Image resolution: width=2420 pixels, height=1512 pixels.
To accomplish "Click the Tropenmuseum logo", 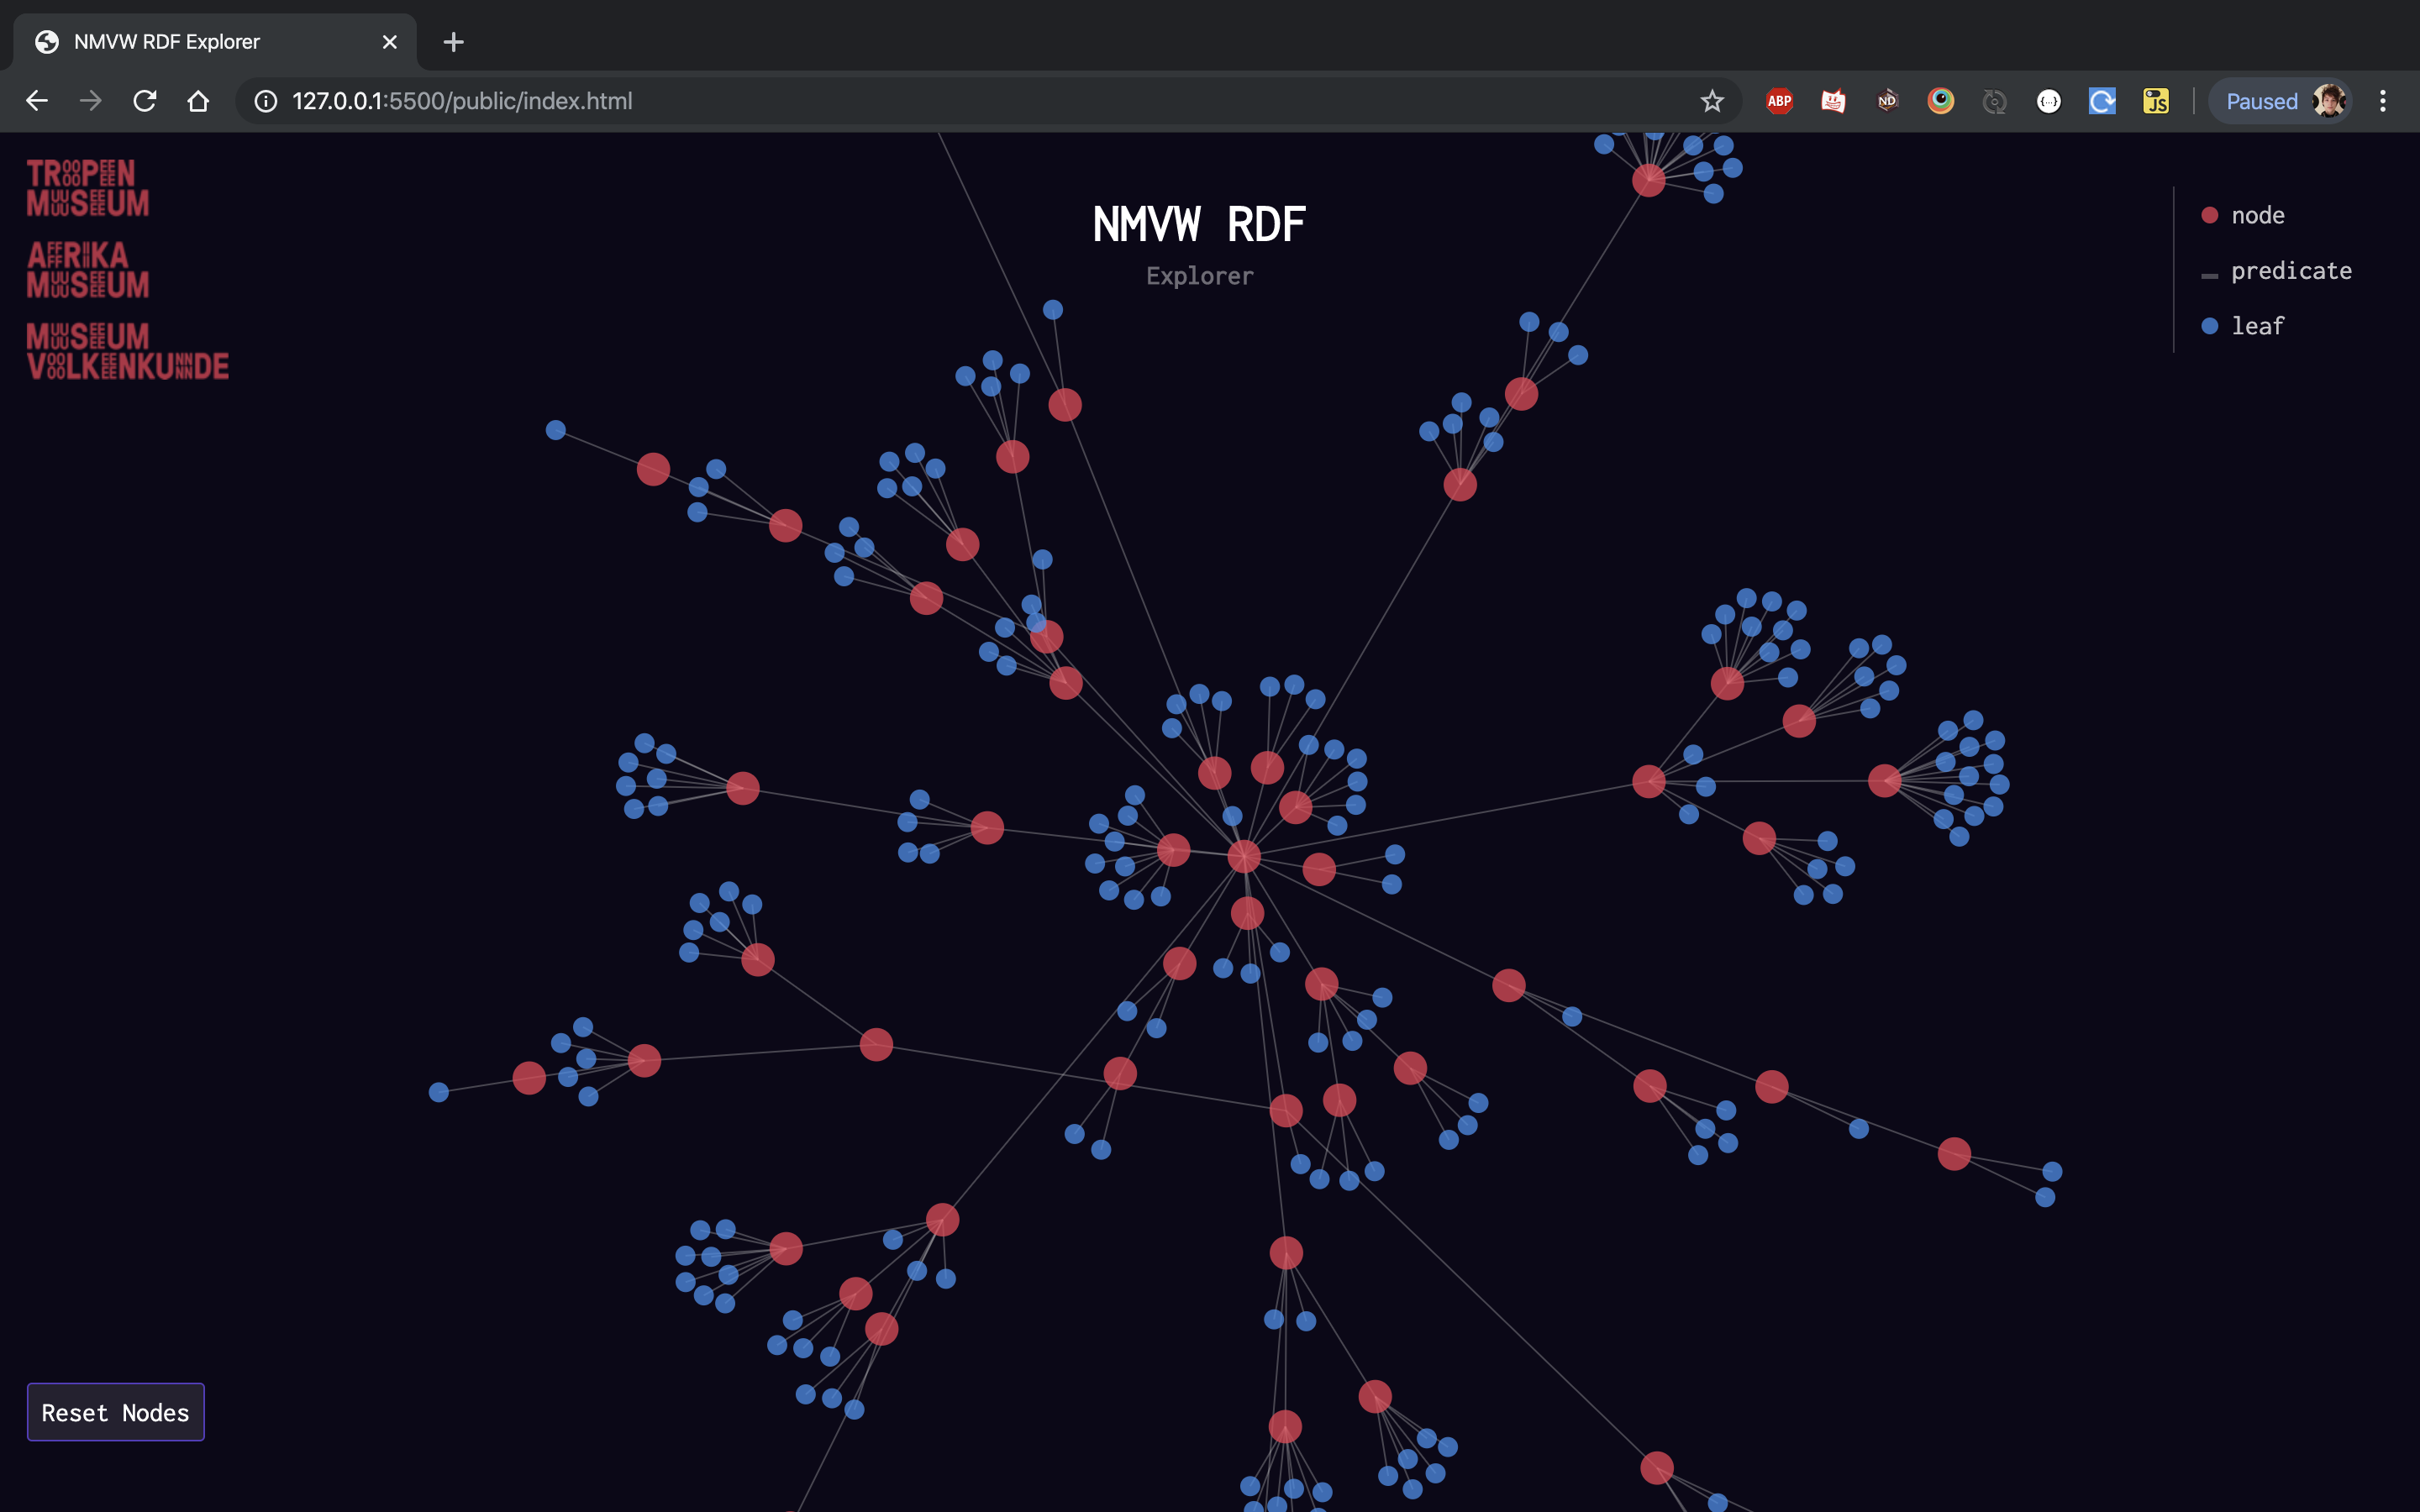I will (x=88, y=188).
